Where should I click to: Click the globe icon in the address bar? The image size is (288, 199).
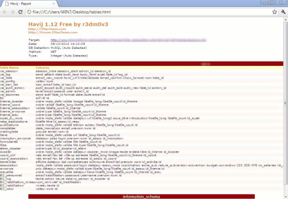tap(28, 12)
